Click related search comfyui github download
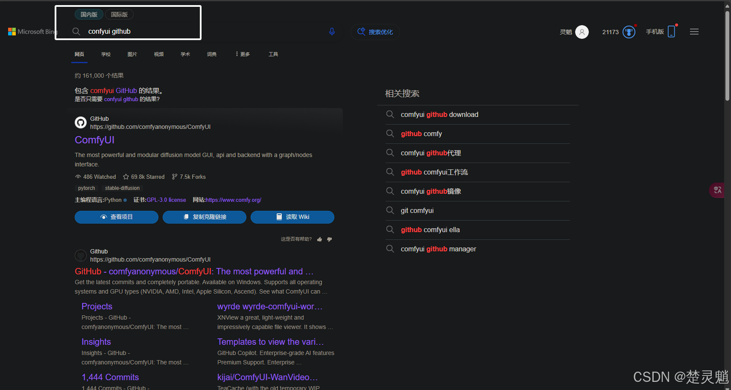The height and width of the screenshot is (390, 731). [478, 115]
